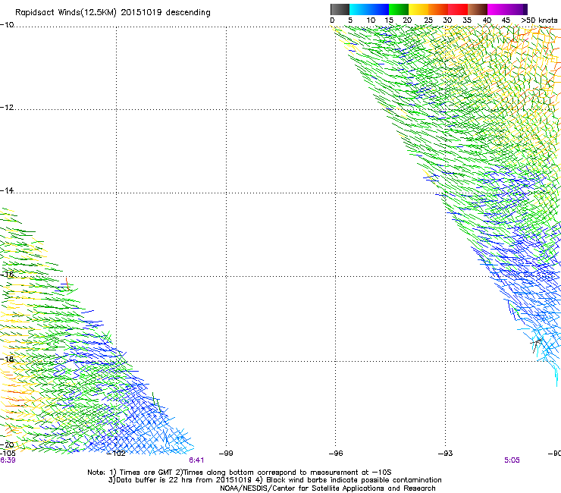Click the '-12' latitude axis label
Viewport: 561px width, 493px height.
click(x=7, y=108)
